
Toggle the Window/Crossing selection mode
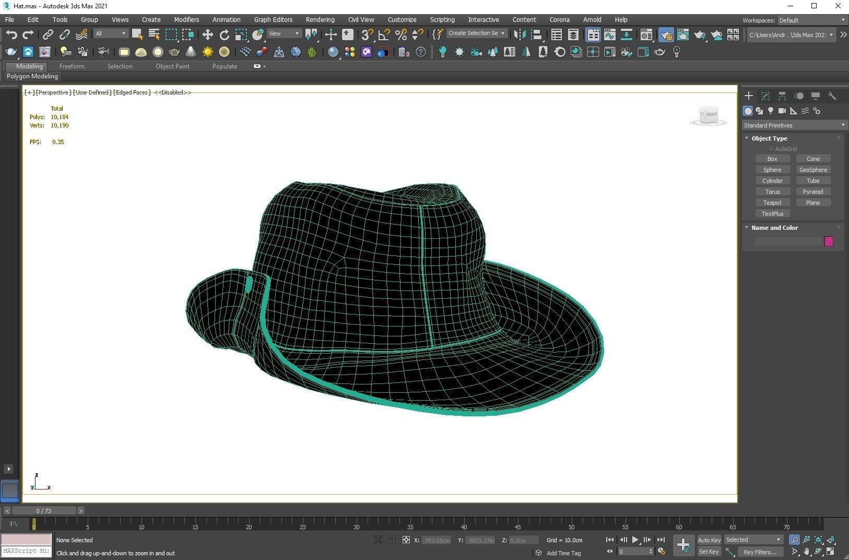click(x=187, y=34)
